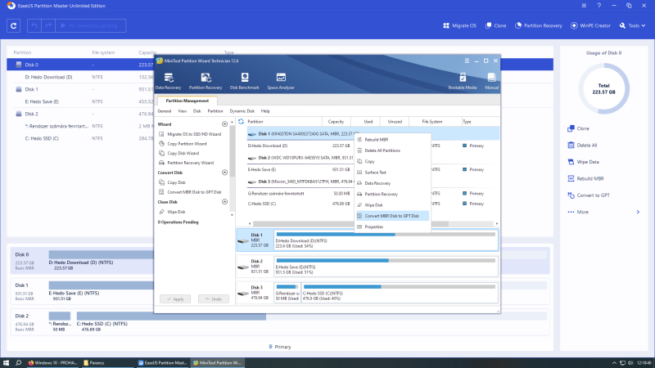Click Clone in the EaseUS right panel
This screenshot has width=655, height=368.
tap(578, 128)
